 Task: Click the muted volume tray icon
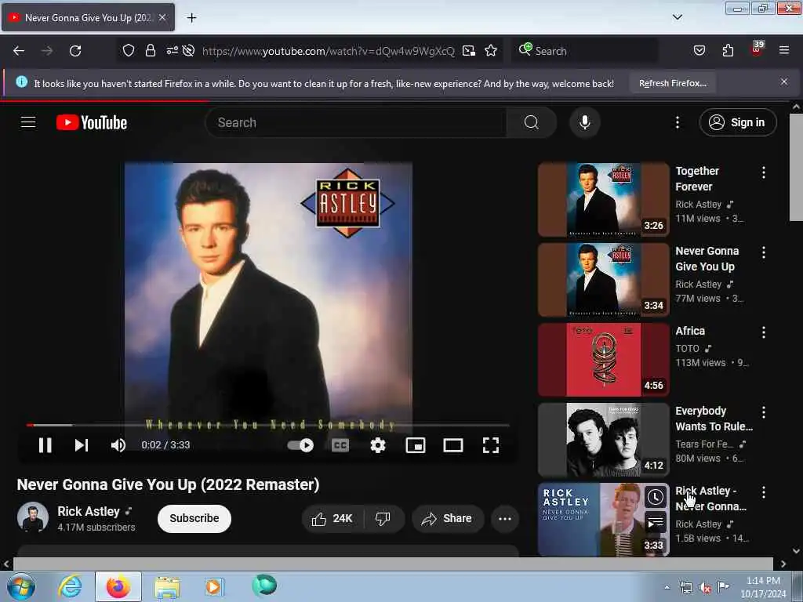tap(705, 588)
